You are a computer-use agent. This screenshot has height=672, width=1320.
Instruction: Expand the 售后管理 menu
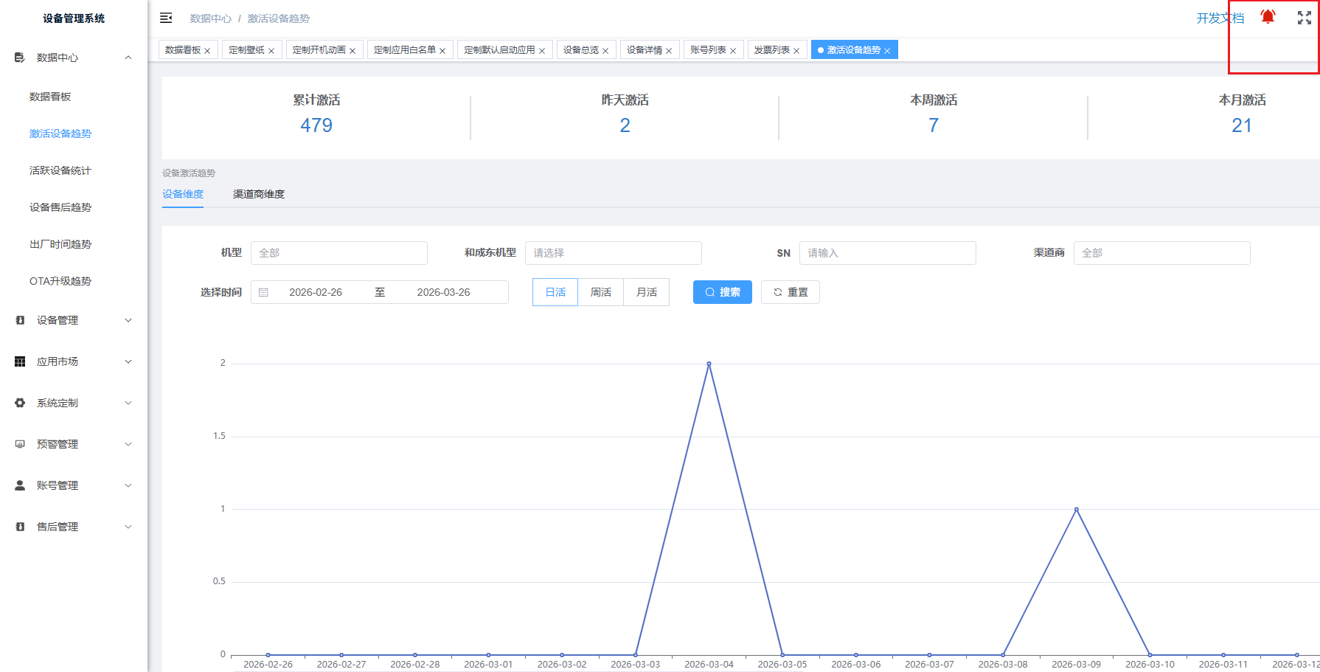click(128, 527)
